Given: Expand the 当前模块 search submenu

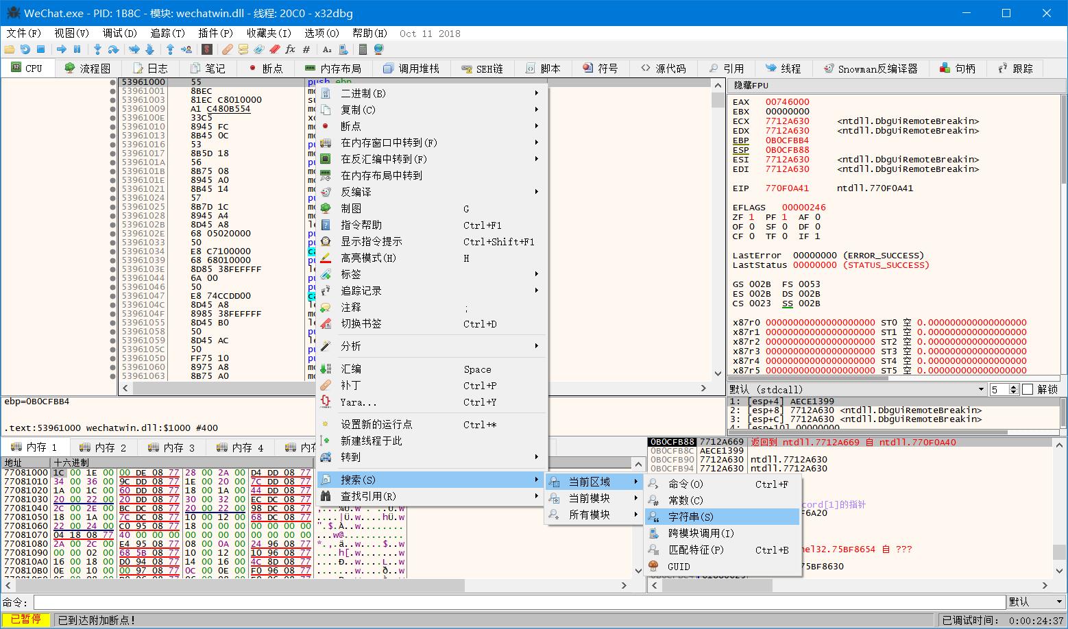Looking at the screenshot, I should (x=594, y=498).
